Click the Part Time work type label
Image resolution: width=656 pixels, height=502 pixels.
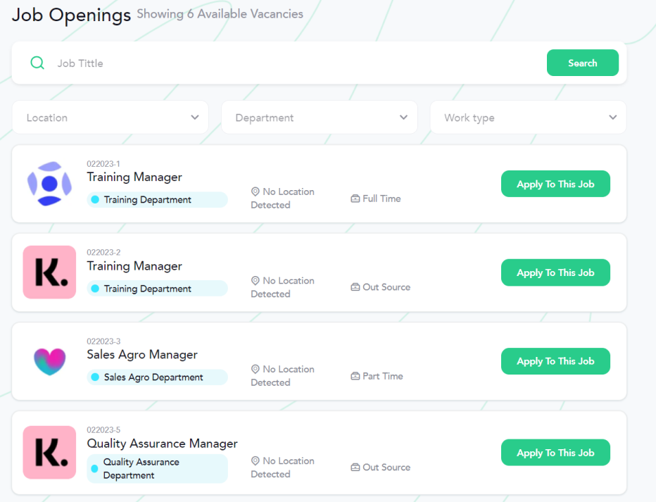pyautogui.click(x=383, y=376)
